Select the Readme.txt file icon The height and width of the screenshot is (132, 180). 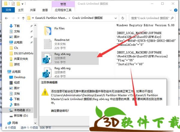pos(48,44)
